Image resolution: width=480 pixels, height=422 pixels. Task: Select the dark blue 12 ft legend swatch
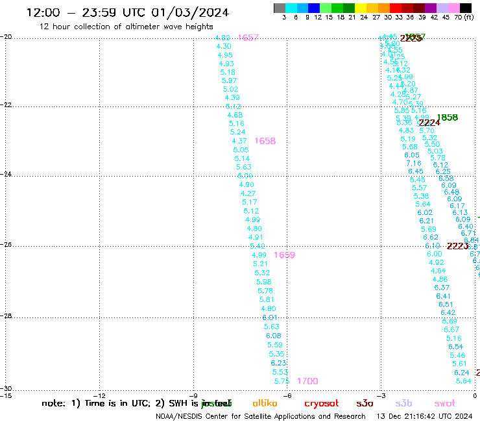314,8
